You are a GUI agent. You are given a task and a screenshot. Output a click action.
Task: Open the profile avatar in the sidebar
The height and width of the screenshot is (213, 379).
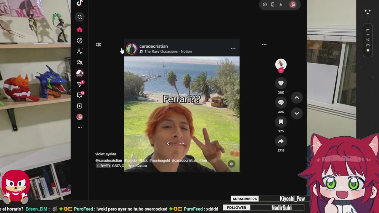pyautogui.click(x=79, y=117)
